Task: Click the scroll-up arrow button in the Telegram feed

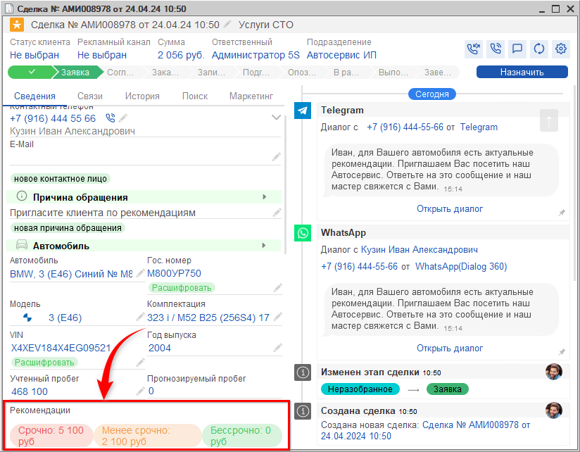Action: click(549, 120)
